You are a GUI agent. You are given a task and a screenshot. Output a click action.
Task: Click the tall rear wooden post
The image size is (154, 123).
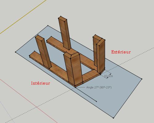[65, 33]
